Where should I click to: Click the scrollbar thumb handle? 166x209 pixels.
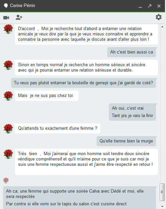(162, 192)
